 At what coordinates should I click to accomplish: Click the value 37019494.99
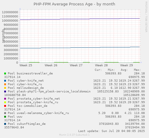[135, 127]
